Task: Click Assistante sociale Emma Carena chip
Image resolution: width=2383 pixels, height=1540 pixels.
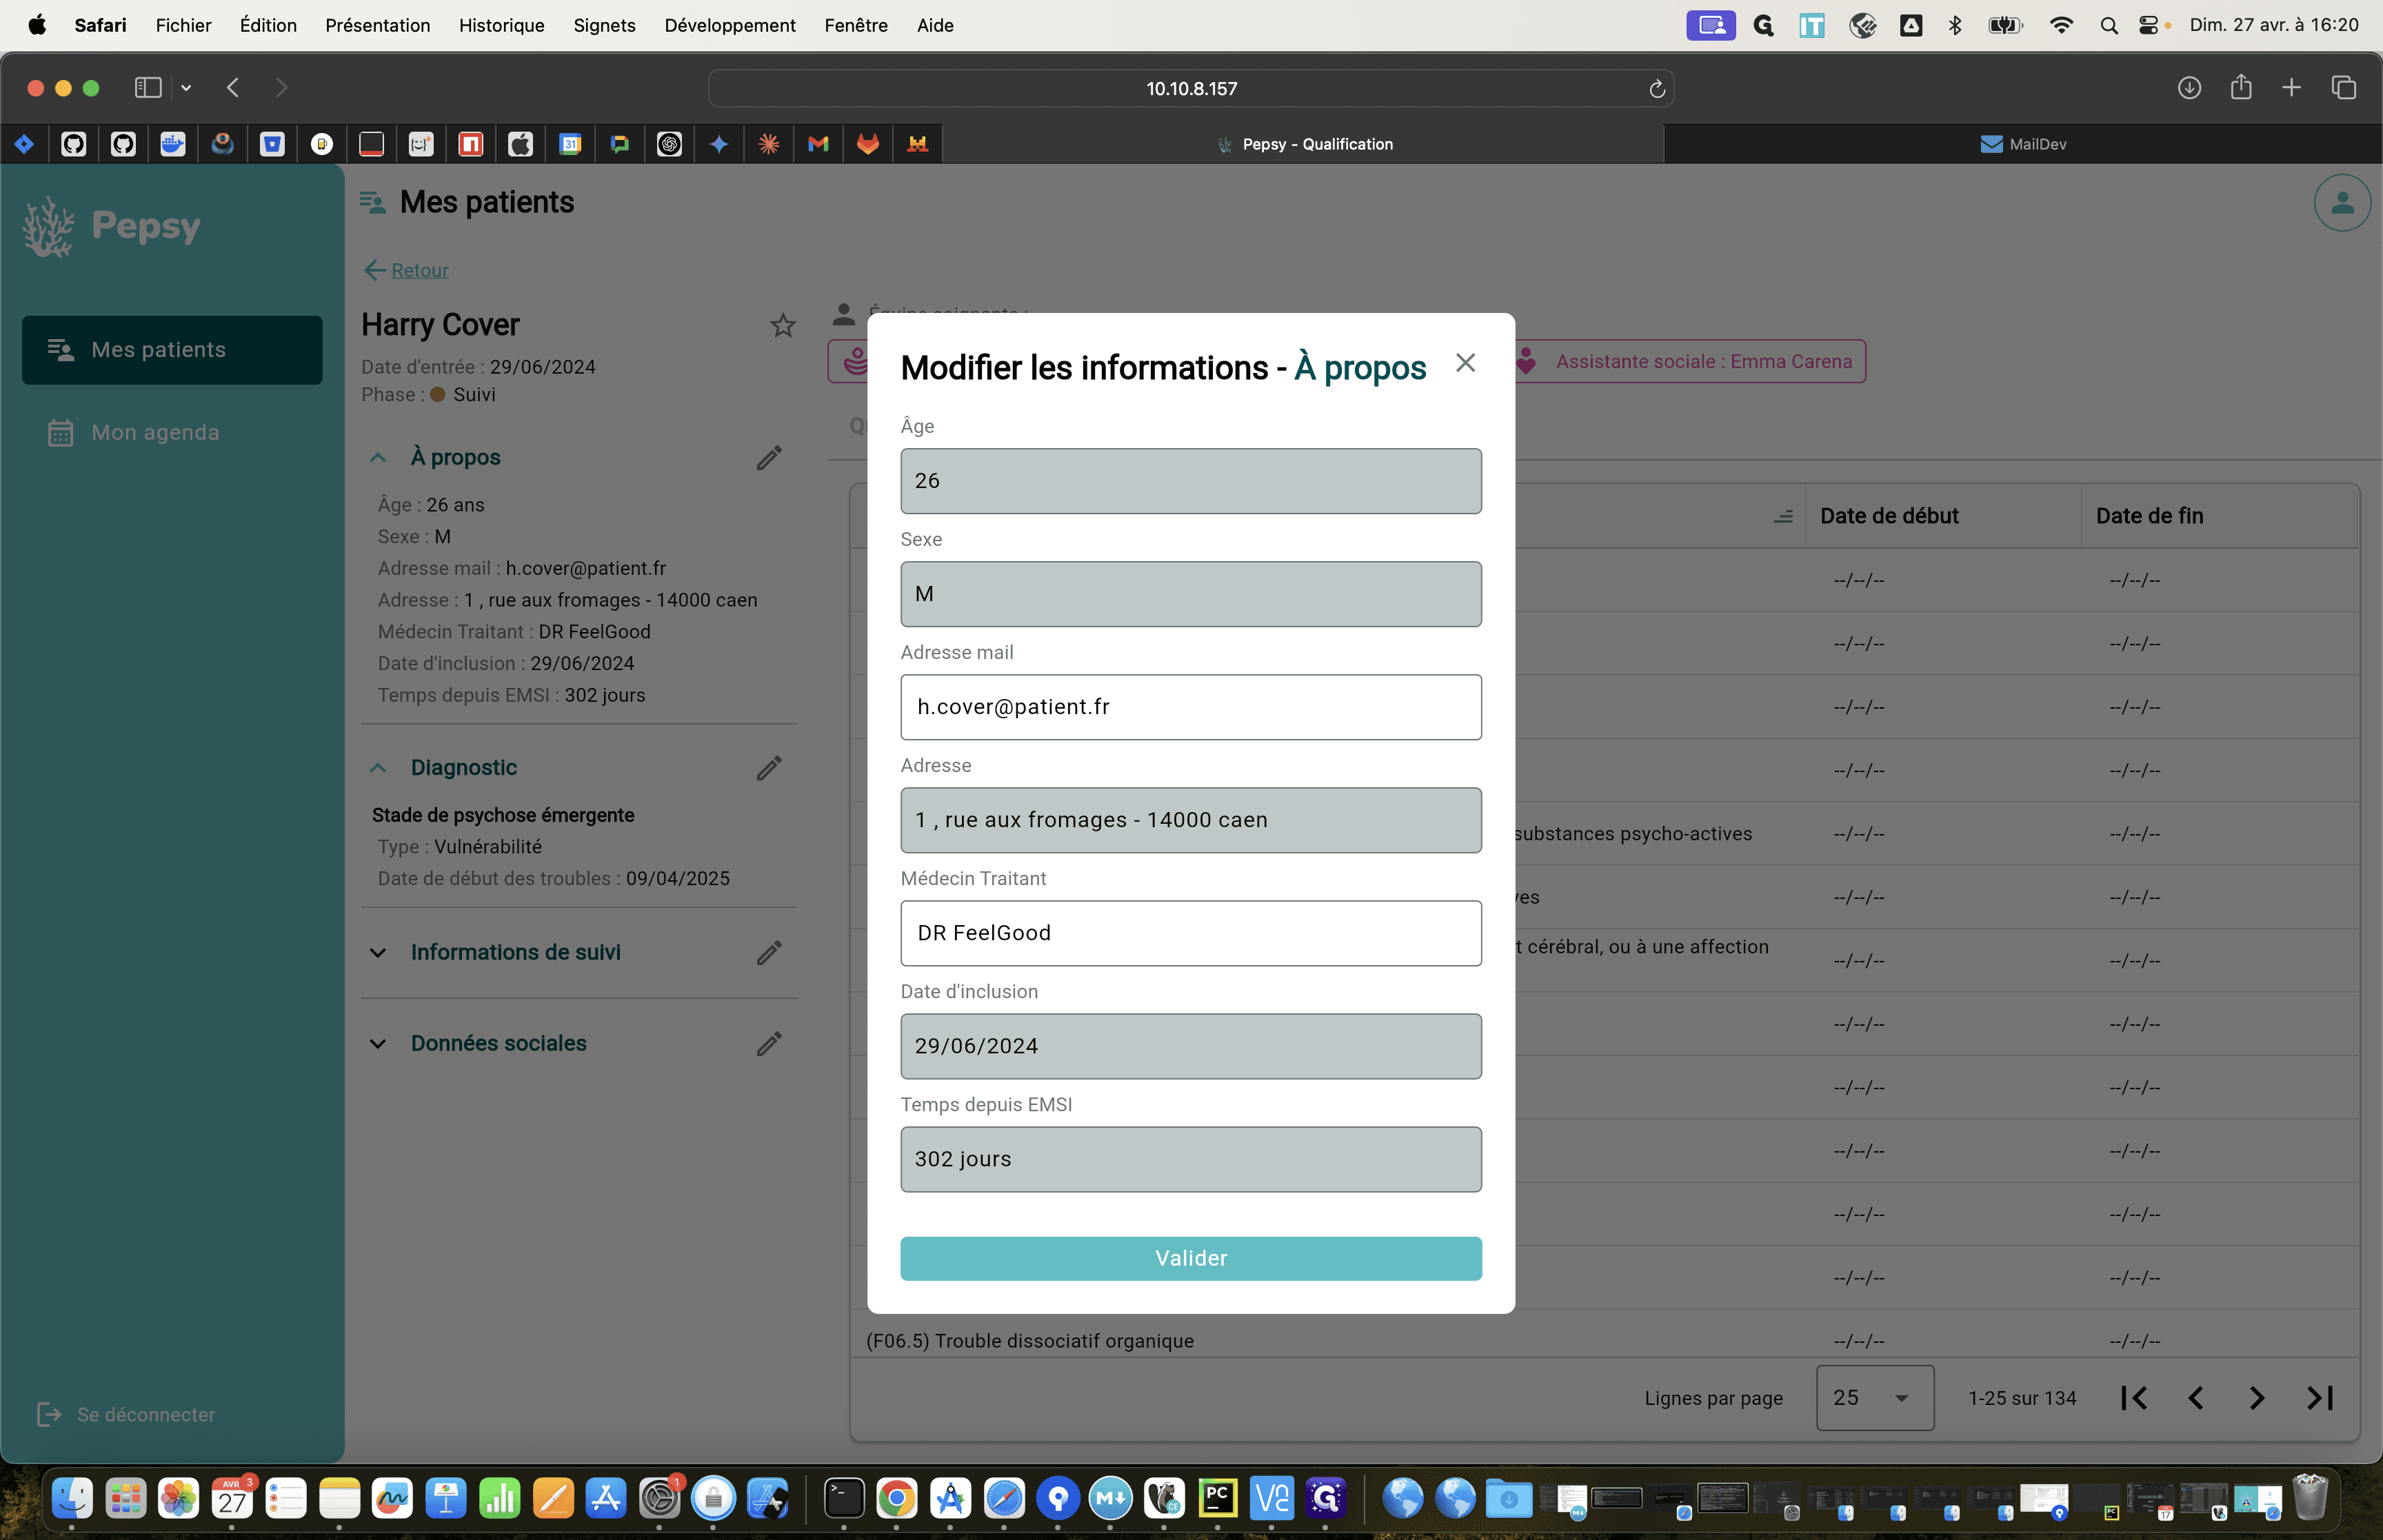Action: point(1690,362)
